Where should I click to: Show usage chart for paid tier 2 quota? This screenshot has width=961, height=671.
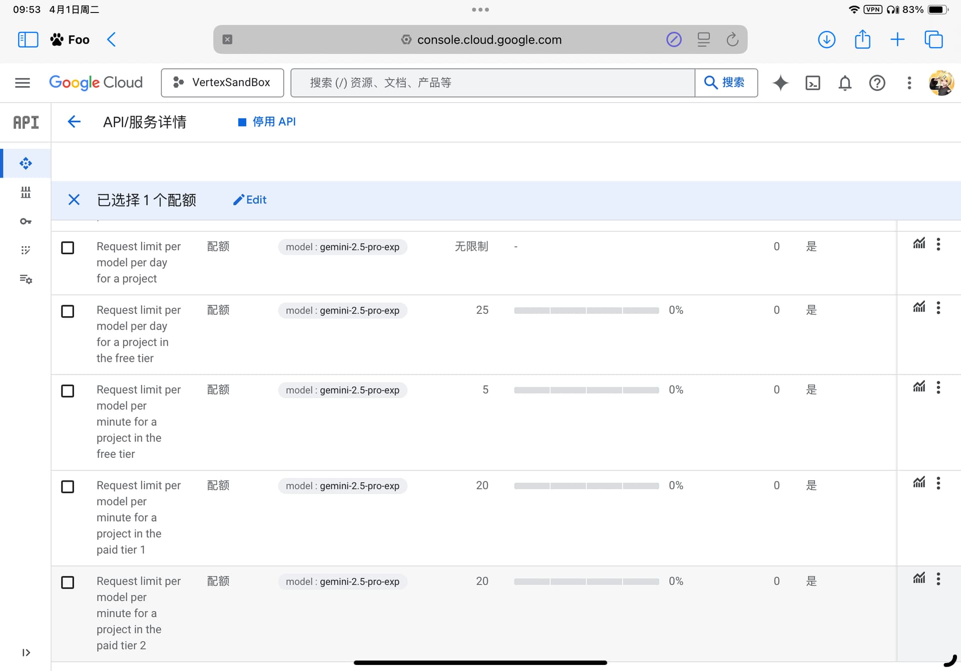[919, 578]
